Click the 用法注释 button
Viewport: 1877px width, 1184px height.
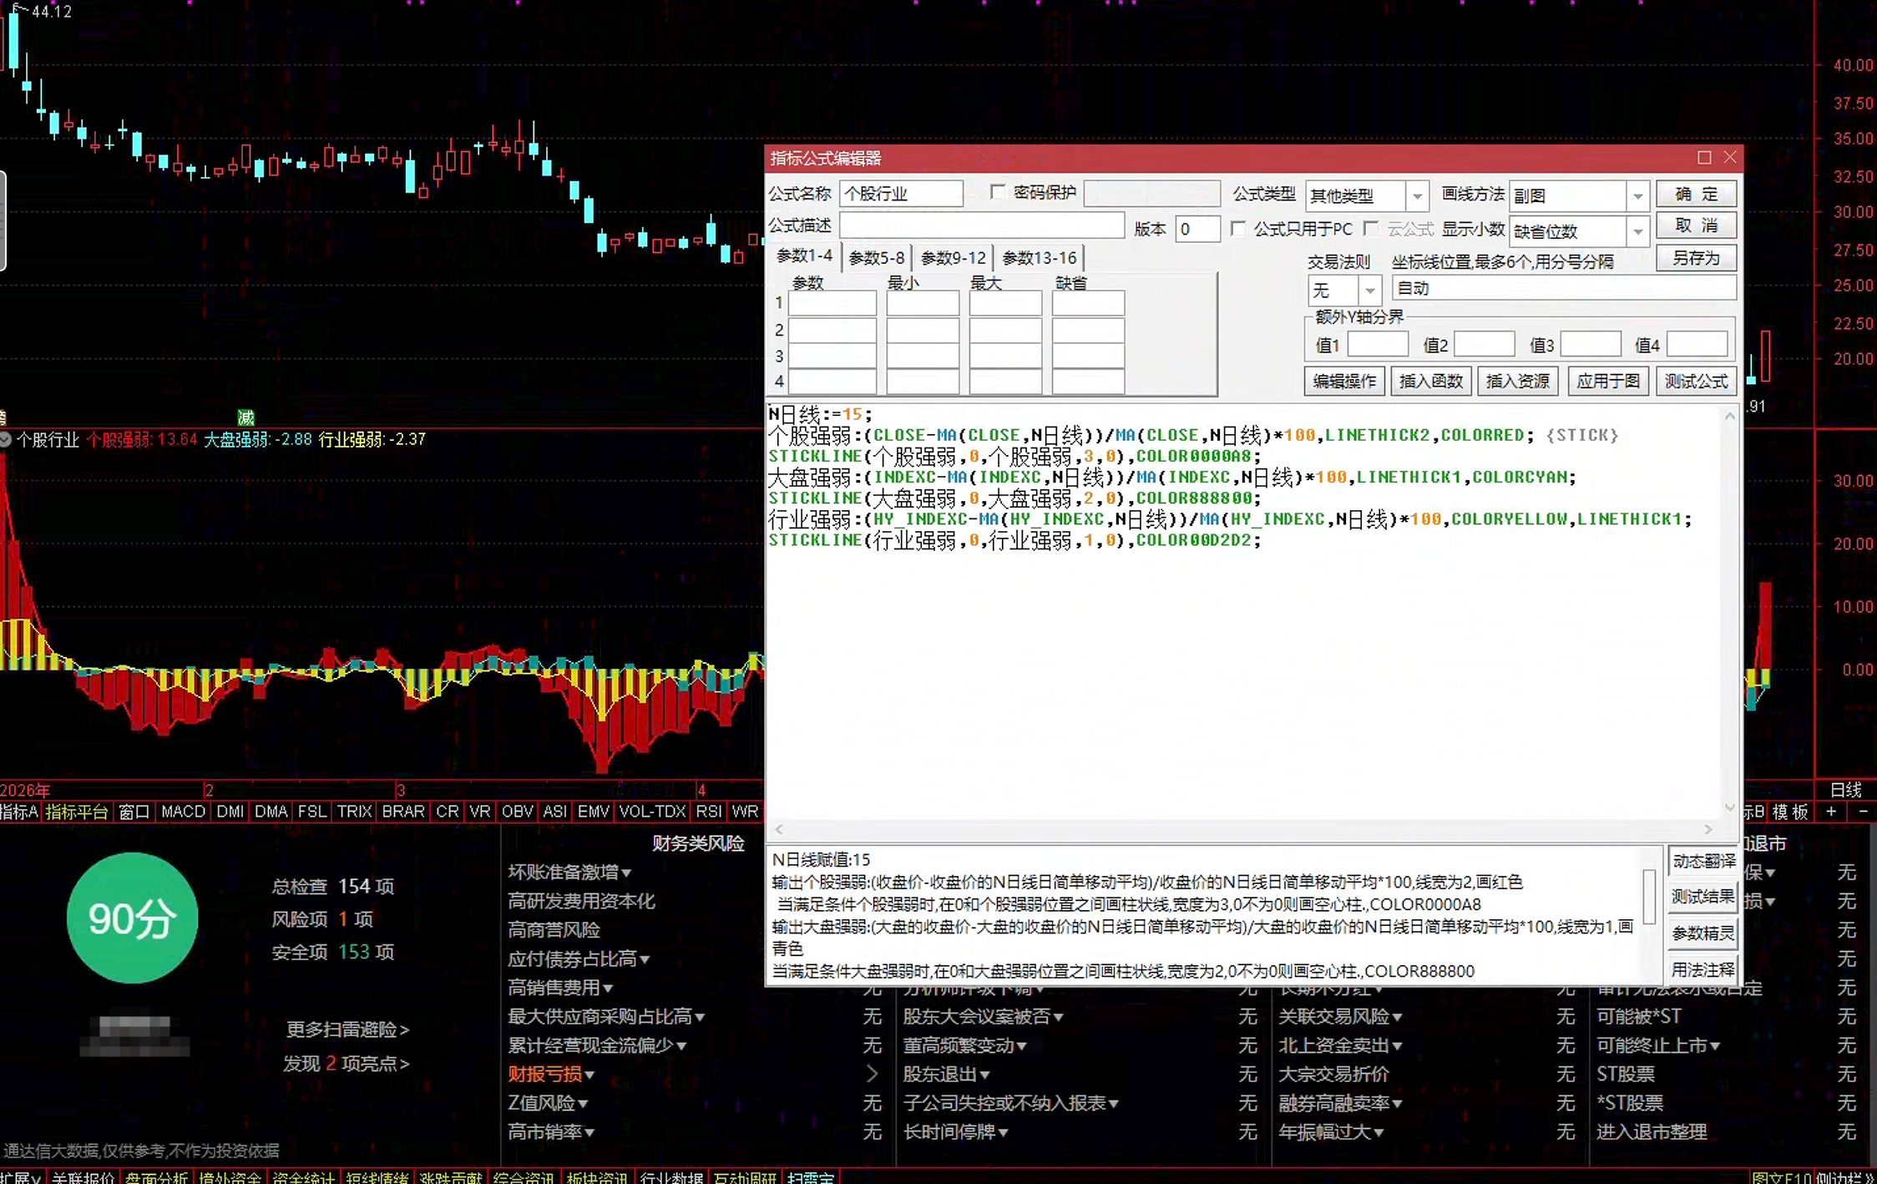[1703, 969]
